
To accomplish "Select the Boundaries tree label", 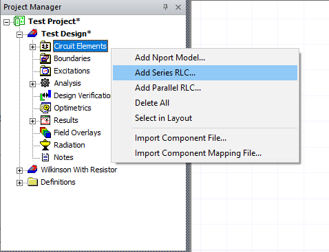I will coord(72,58).
